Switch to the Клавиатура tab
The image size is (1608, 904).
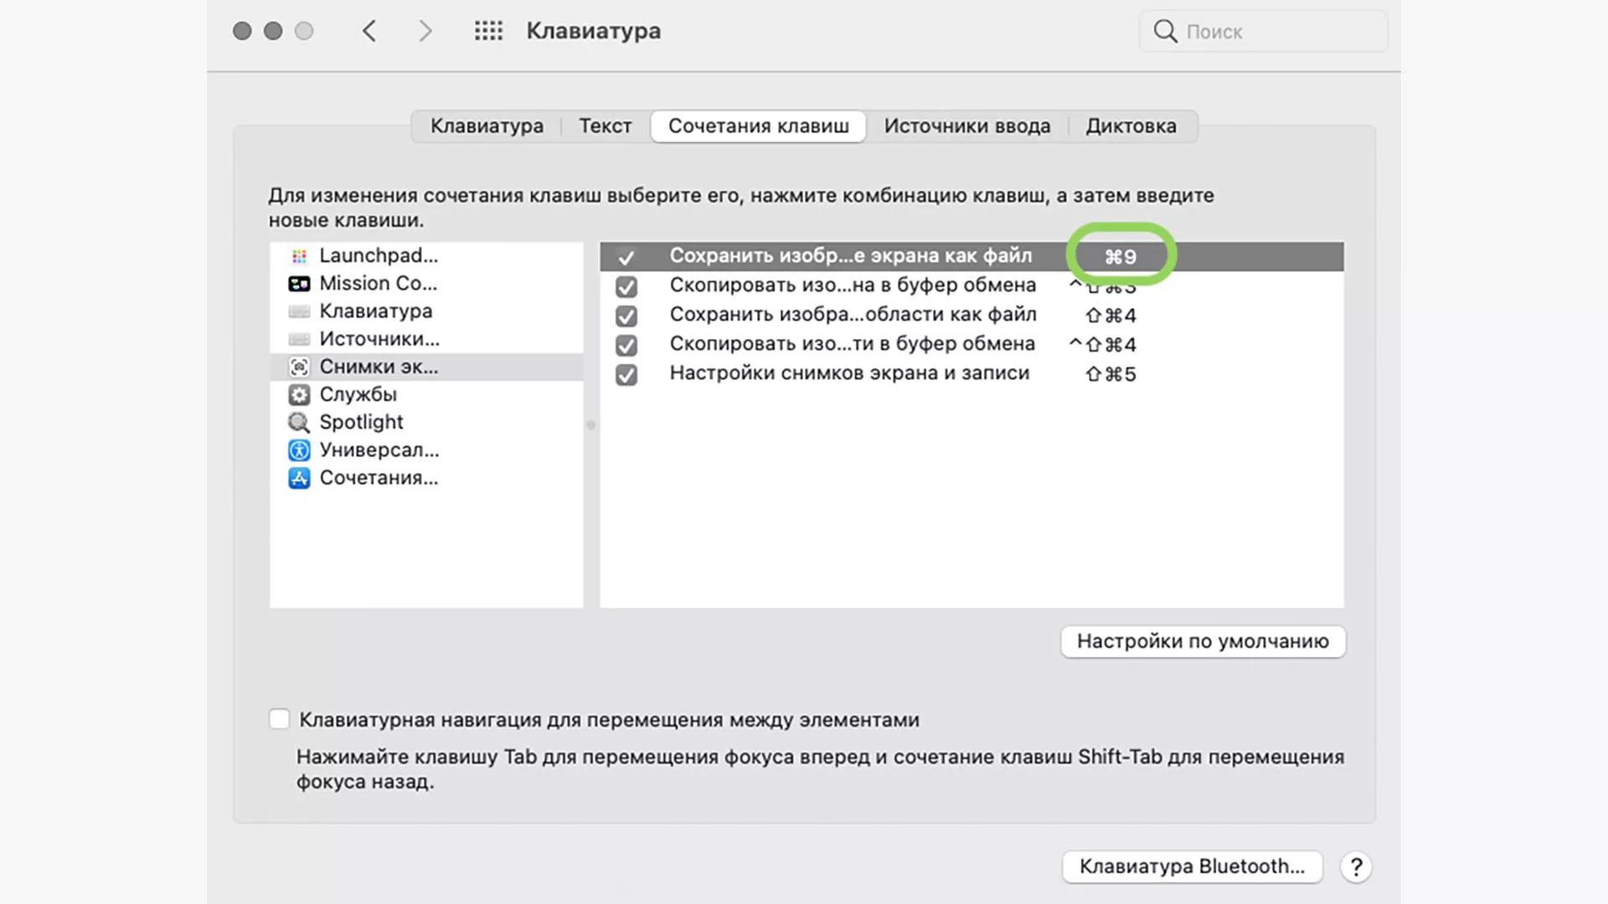click(487, 126)
